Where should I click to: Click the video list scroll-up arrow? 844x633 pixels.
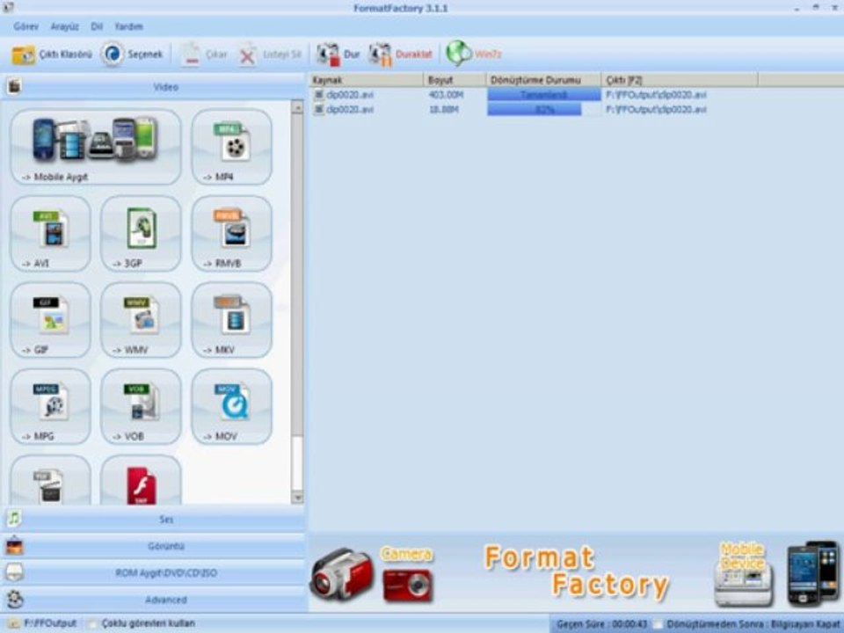tap(297, 107)
